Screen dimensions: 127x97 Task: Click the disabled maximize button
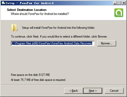pyautogui.click(x=119, y=3)
